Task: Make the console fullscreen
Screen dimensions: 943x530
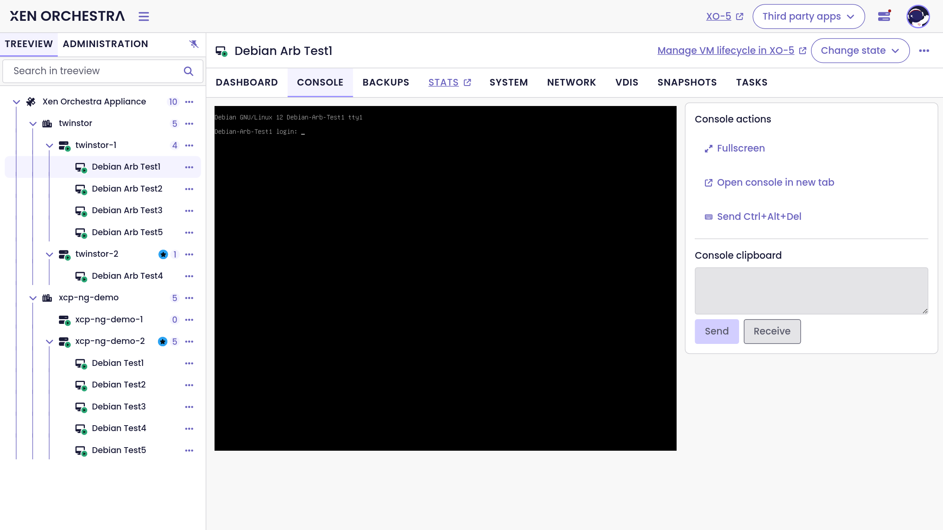Action: coord(735,148)
